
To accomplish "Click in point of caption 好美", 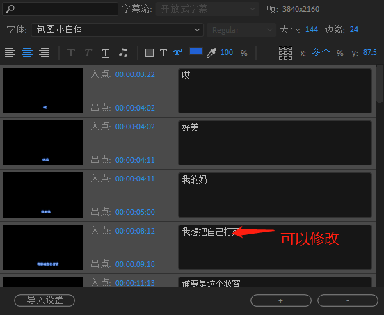I will coord(135,127).
